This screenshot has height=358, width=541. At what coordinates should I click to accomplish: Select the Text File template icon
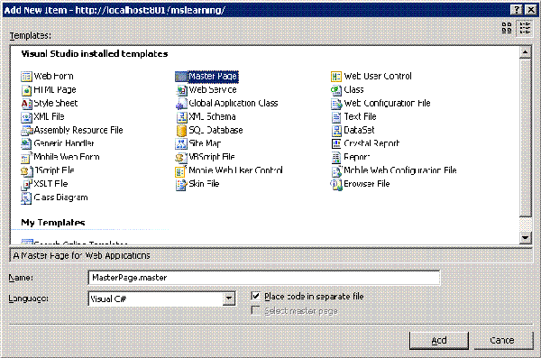point(336,117)
